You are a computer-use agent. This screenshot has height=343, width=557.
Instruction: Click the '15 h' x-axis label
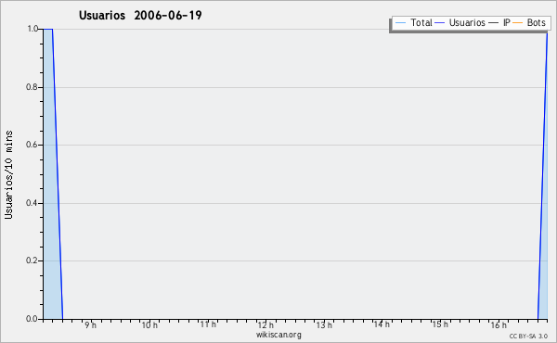440,324
